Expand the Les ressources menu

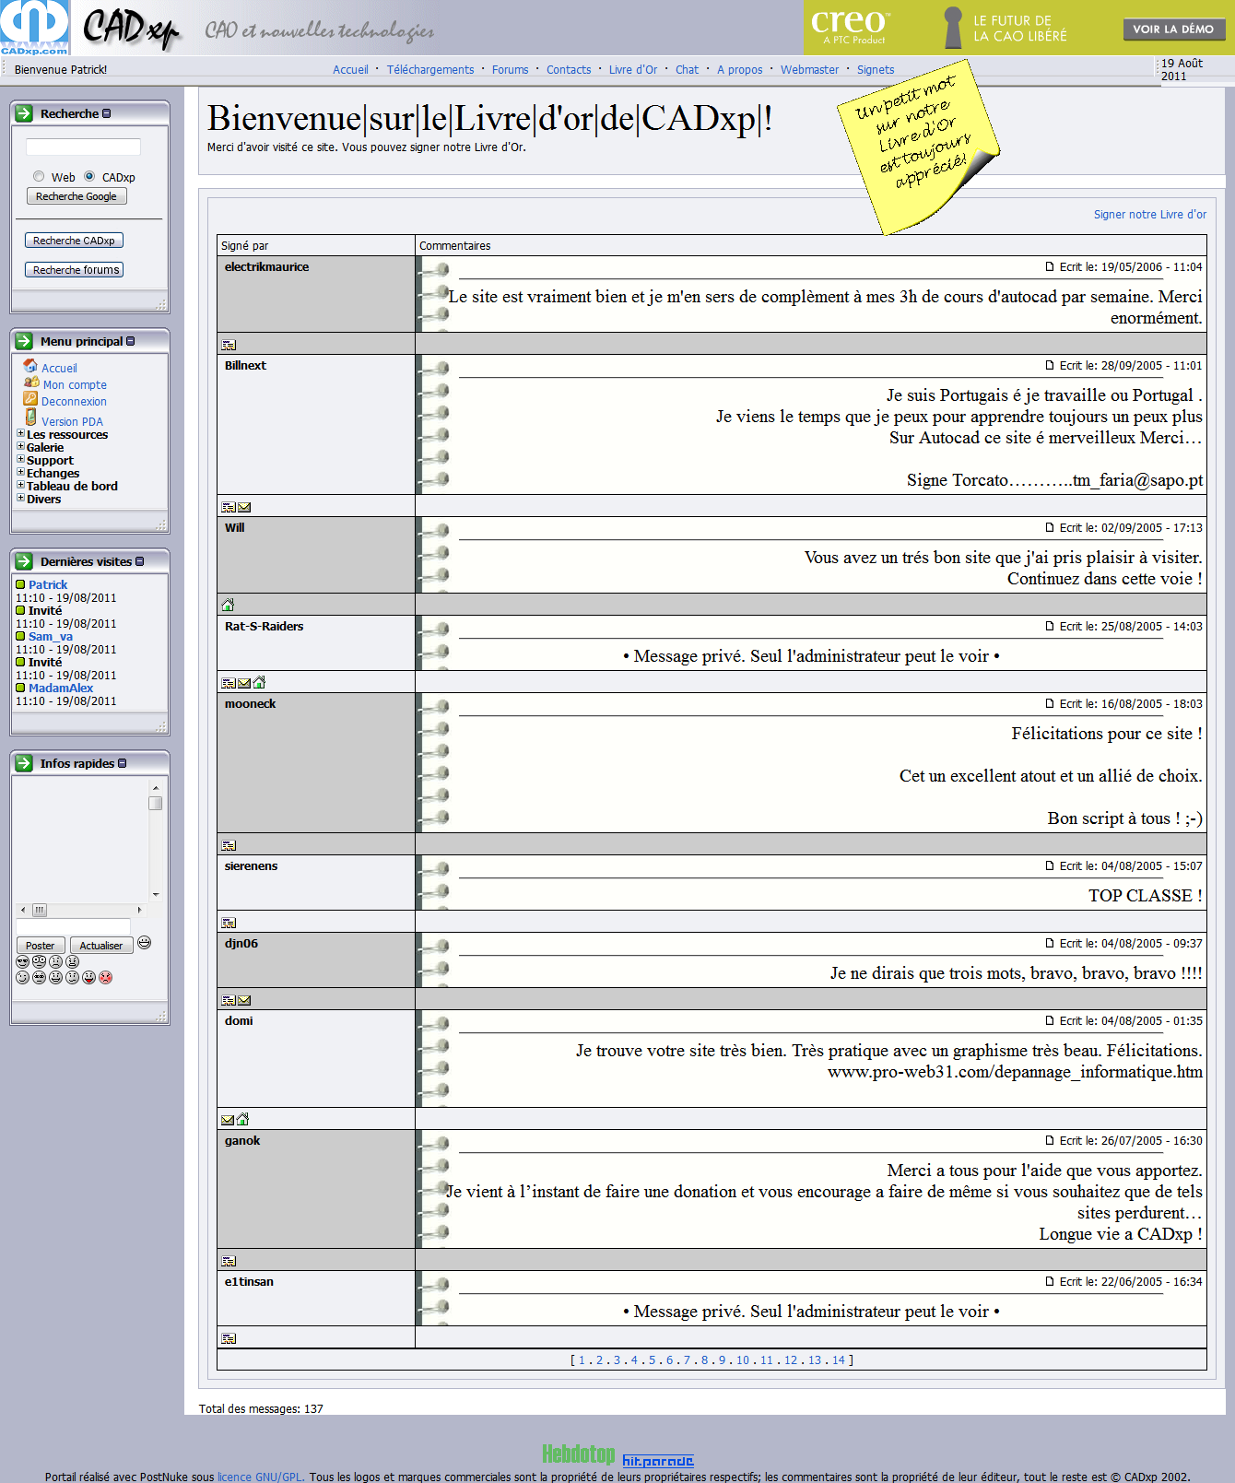tap(20, 433)
